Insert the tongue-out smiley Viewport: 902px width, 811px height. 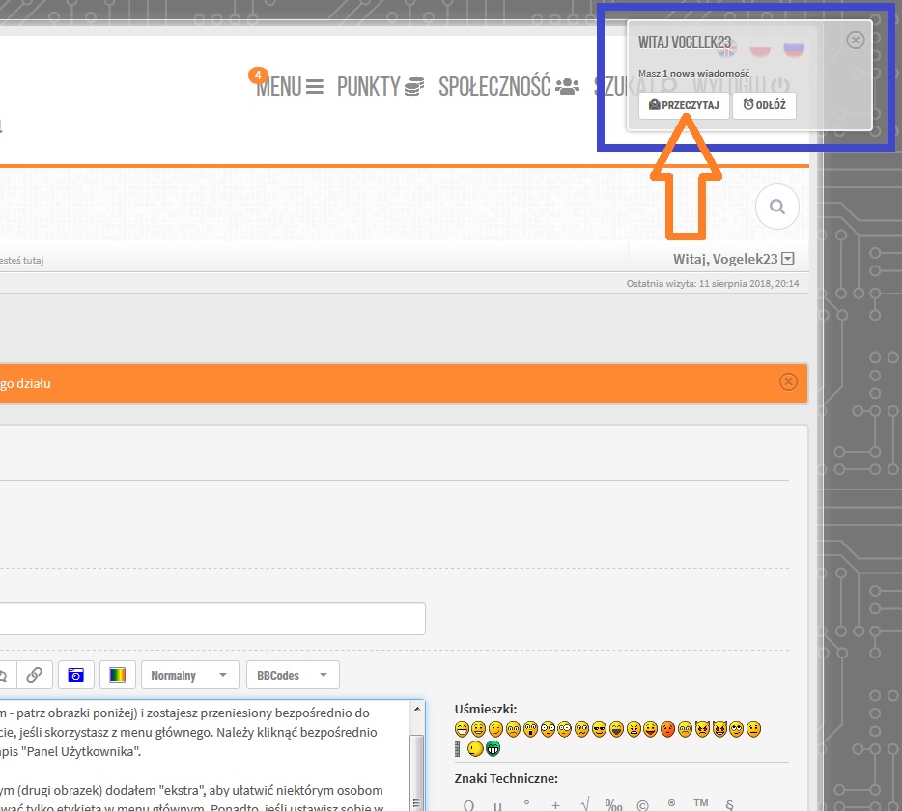coord(650,729)
